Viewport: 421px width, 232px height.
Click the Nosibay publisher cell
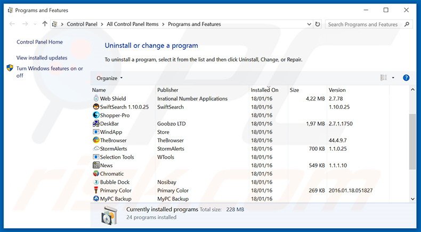167,182
